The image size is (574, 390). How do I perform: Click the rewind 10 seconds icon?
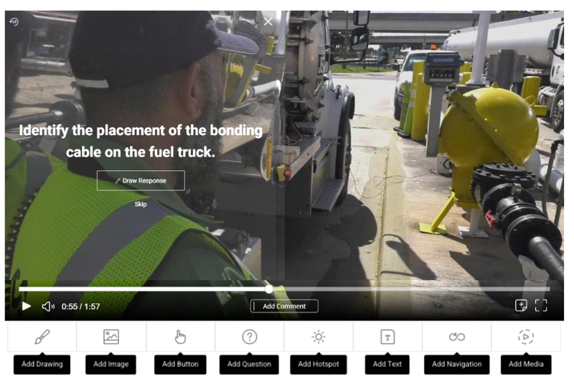pos(14,22)
